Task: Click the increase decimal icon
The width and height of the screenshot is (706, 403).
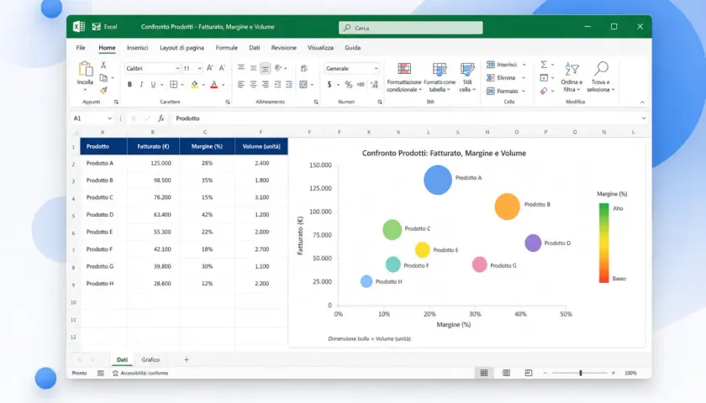Action: [x=374, y=85]
